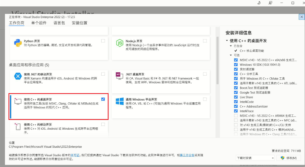Check MSVC v143 ARM64 build tools option
Screen dimensions: 305x167
[x=236, y=116]
